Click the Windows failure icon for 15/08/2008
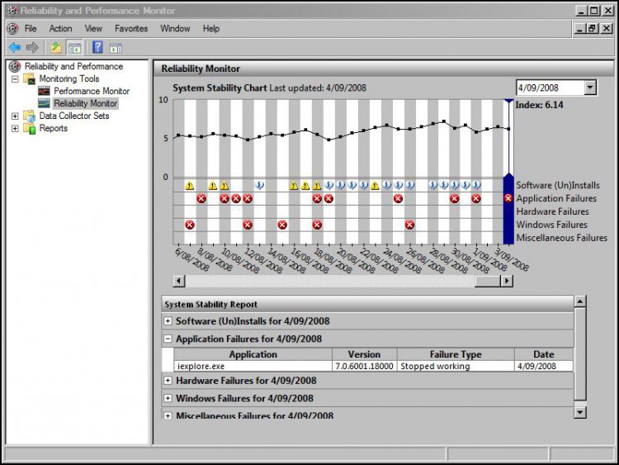This screenshot has height=465, width=619. click(282, 225)
